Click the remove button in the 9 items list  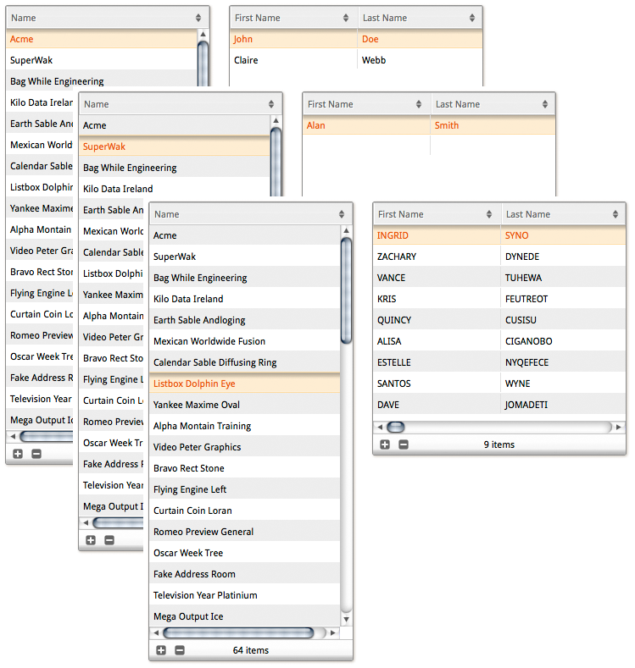(404, 444)
